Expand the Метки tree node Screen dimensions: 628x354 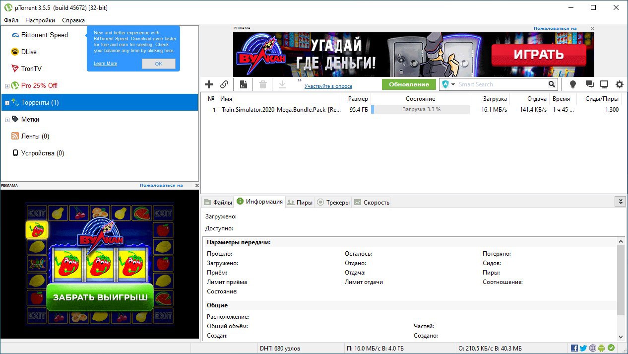7,120
